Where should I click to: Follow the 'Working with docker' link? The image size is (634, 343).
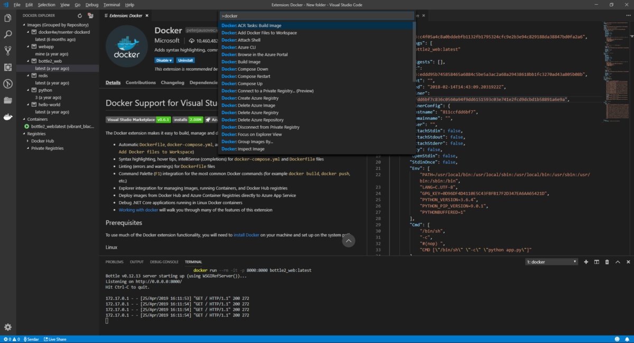138,210
